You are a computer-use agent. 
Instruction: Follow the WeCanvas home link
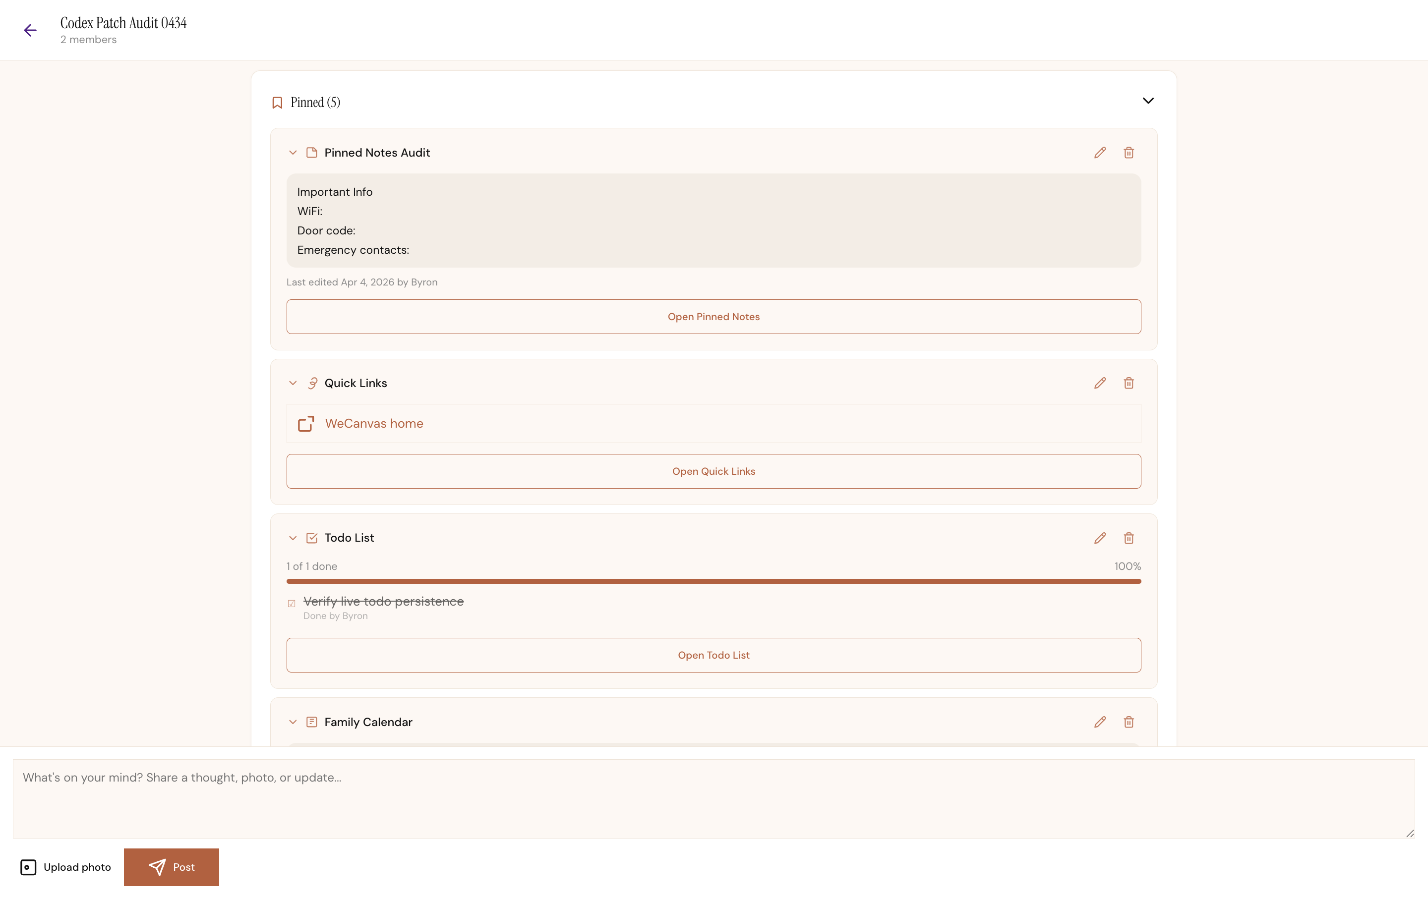(374, 423)
